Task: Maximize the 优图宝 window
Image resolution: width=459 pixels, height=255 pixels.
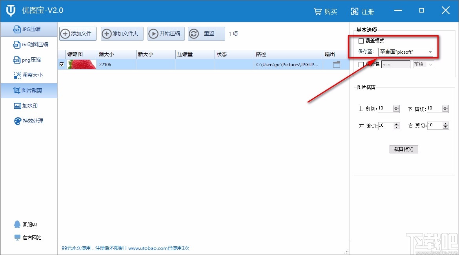Action: (421, 11)
